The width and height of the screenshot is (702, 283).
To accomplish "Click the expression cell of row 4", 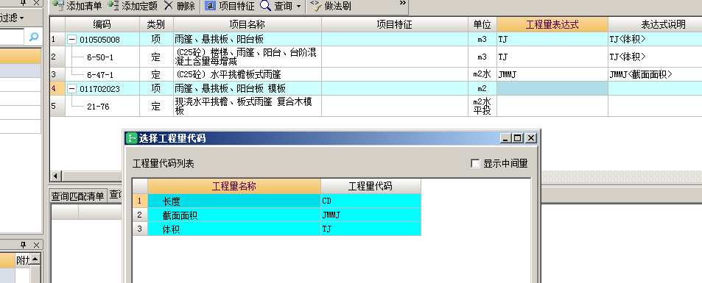I will pyautogui.click(x=552, y=88).
